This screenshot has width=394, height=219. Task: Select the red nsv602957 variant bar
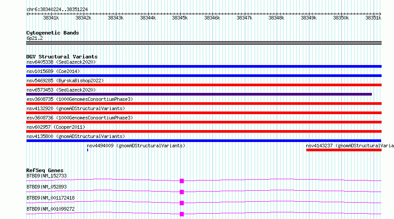pyautogui.click(x=204, y=131)
